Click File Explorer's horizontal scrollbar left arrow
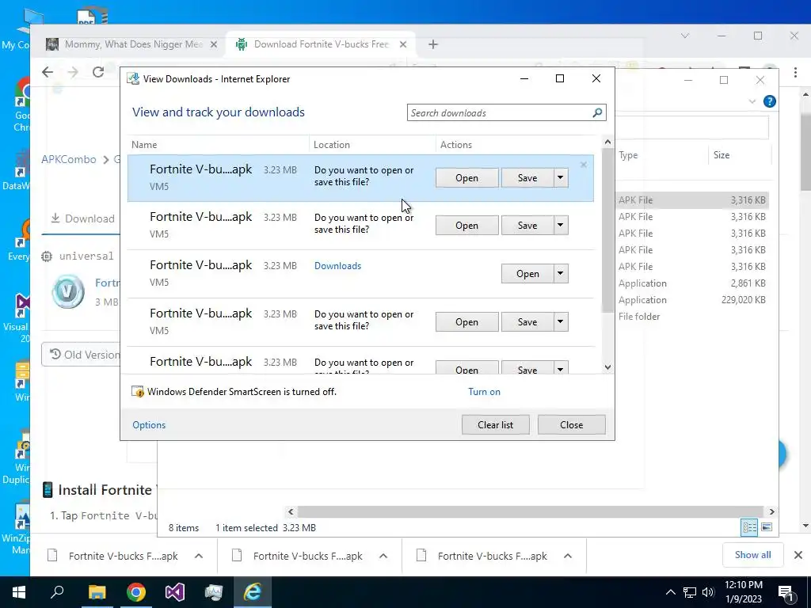811x608 pixels. pos(291,511)
